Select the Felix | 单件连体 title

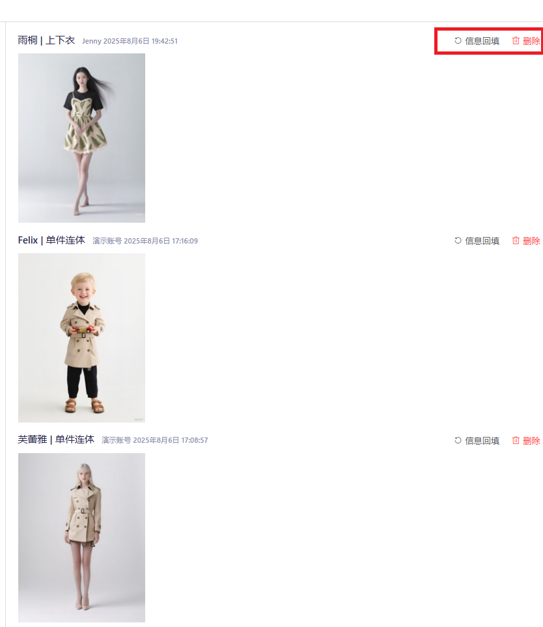51,240
